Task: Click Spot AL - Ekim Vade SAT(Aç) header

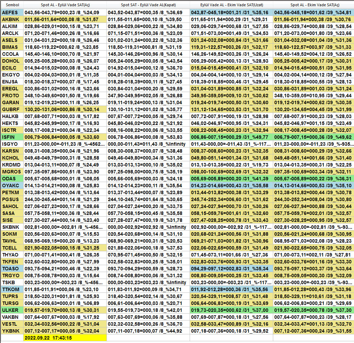Action: pyautogui.click(x=313, y=5)
